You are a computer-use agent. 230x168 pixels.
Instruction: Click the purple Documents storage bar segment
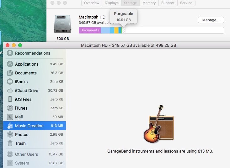coord(90,30)
